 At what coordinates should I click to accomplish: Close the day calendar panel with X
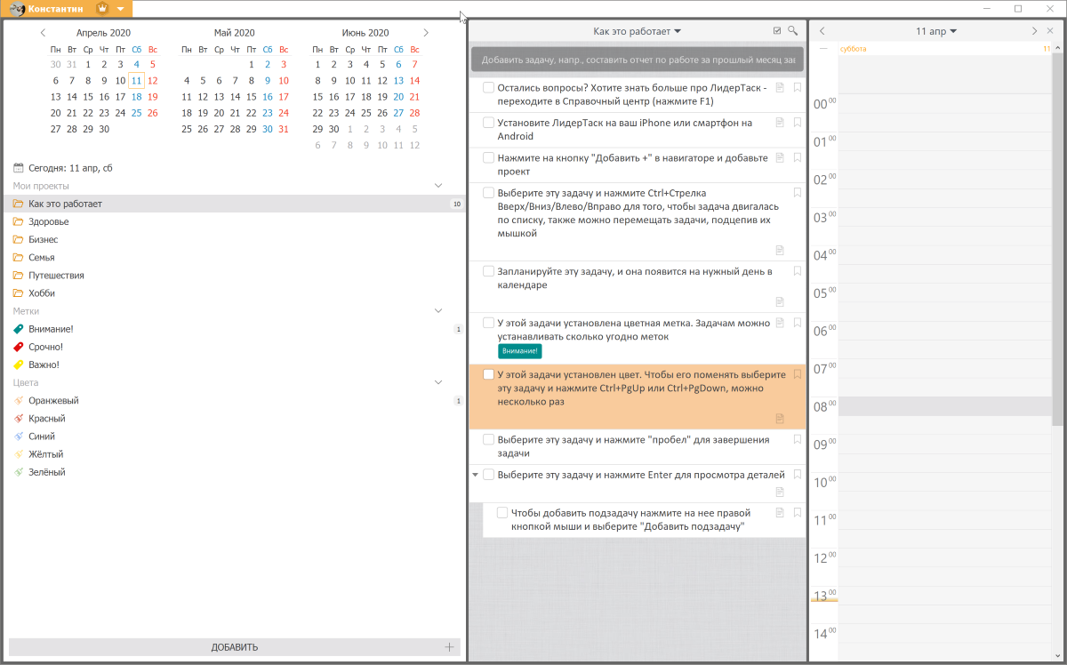click(1050, 31)
